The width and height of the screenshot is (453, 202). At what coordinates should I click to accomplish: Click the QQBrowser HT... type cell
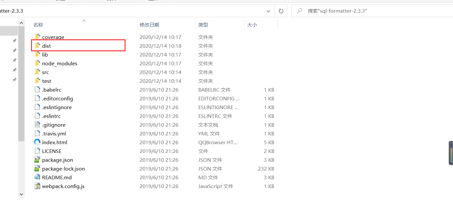[x=218, y=142]
